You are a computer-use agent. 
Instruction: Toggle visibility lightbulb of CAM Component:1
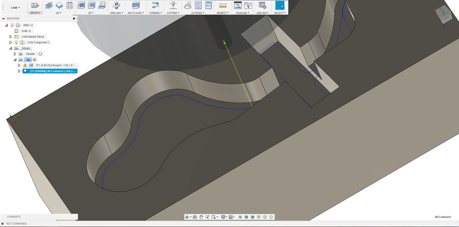16,42
